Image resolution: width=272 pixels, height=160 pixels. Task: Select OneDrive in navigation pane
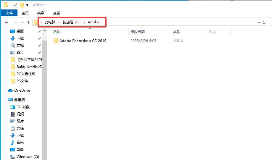tap(22, 90)
